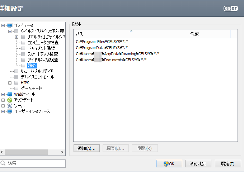Click the tree's right scroll arrow

click(x=62, y=152)
